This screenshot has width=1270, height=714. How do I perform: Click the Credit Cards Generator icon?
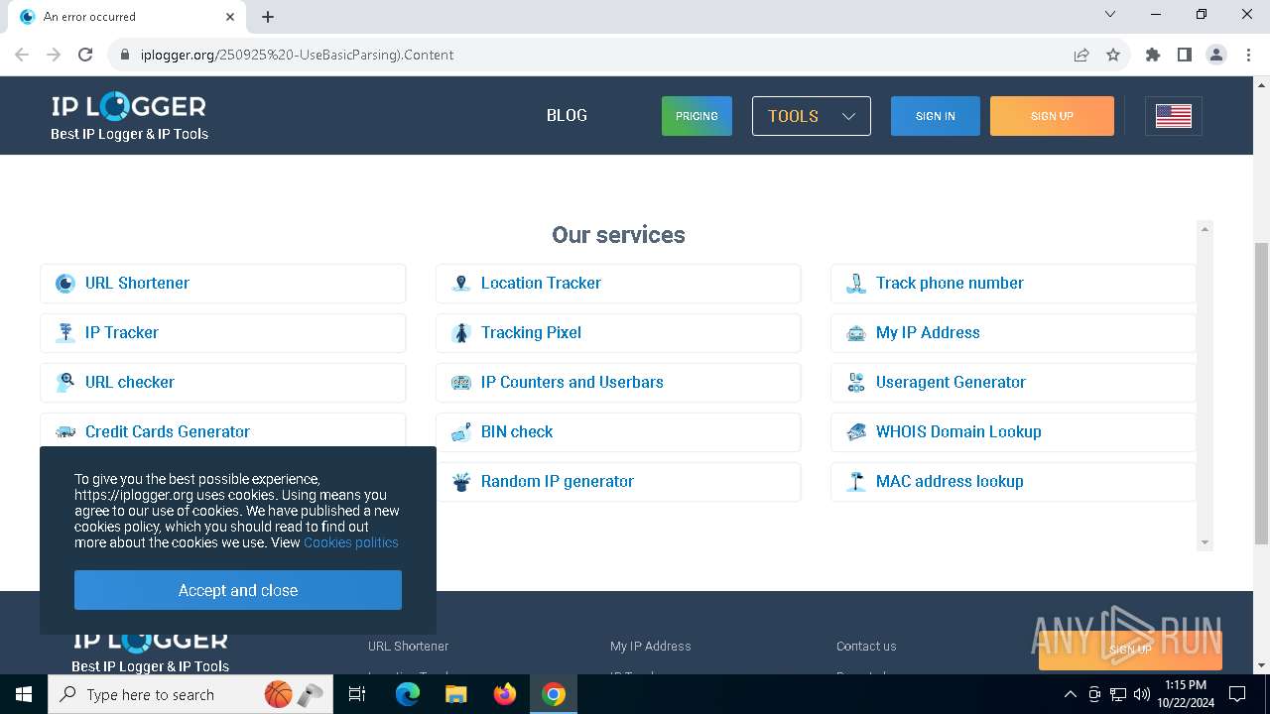click(65, 432)
